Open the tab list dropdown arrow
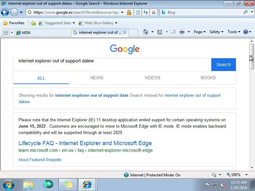 pos(12,33)
